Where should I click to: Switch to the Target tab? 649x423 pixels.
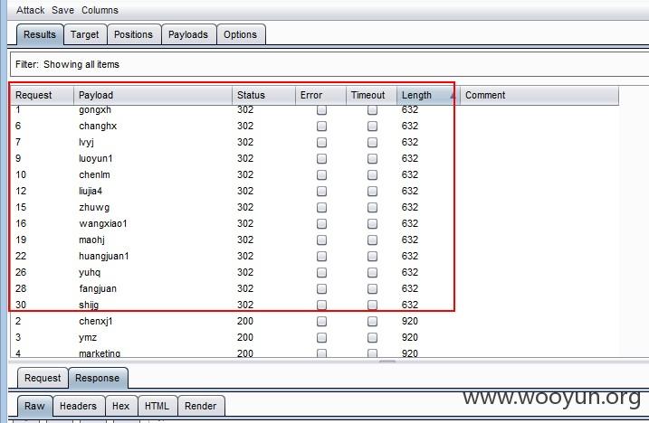(x=84, y=34)
